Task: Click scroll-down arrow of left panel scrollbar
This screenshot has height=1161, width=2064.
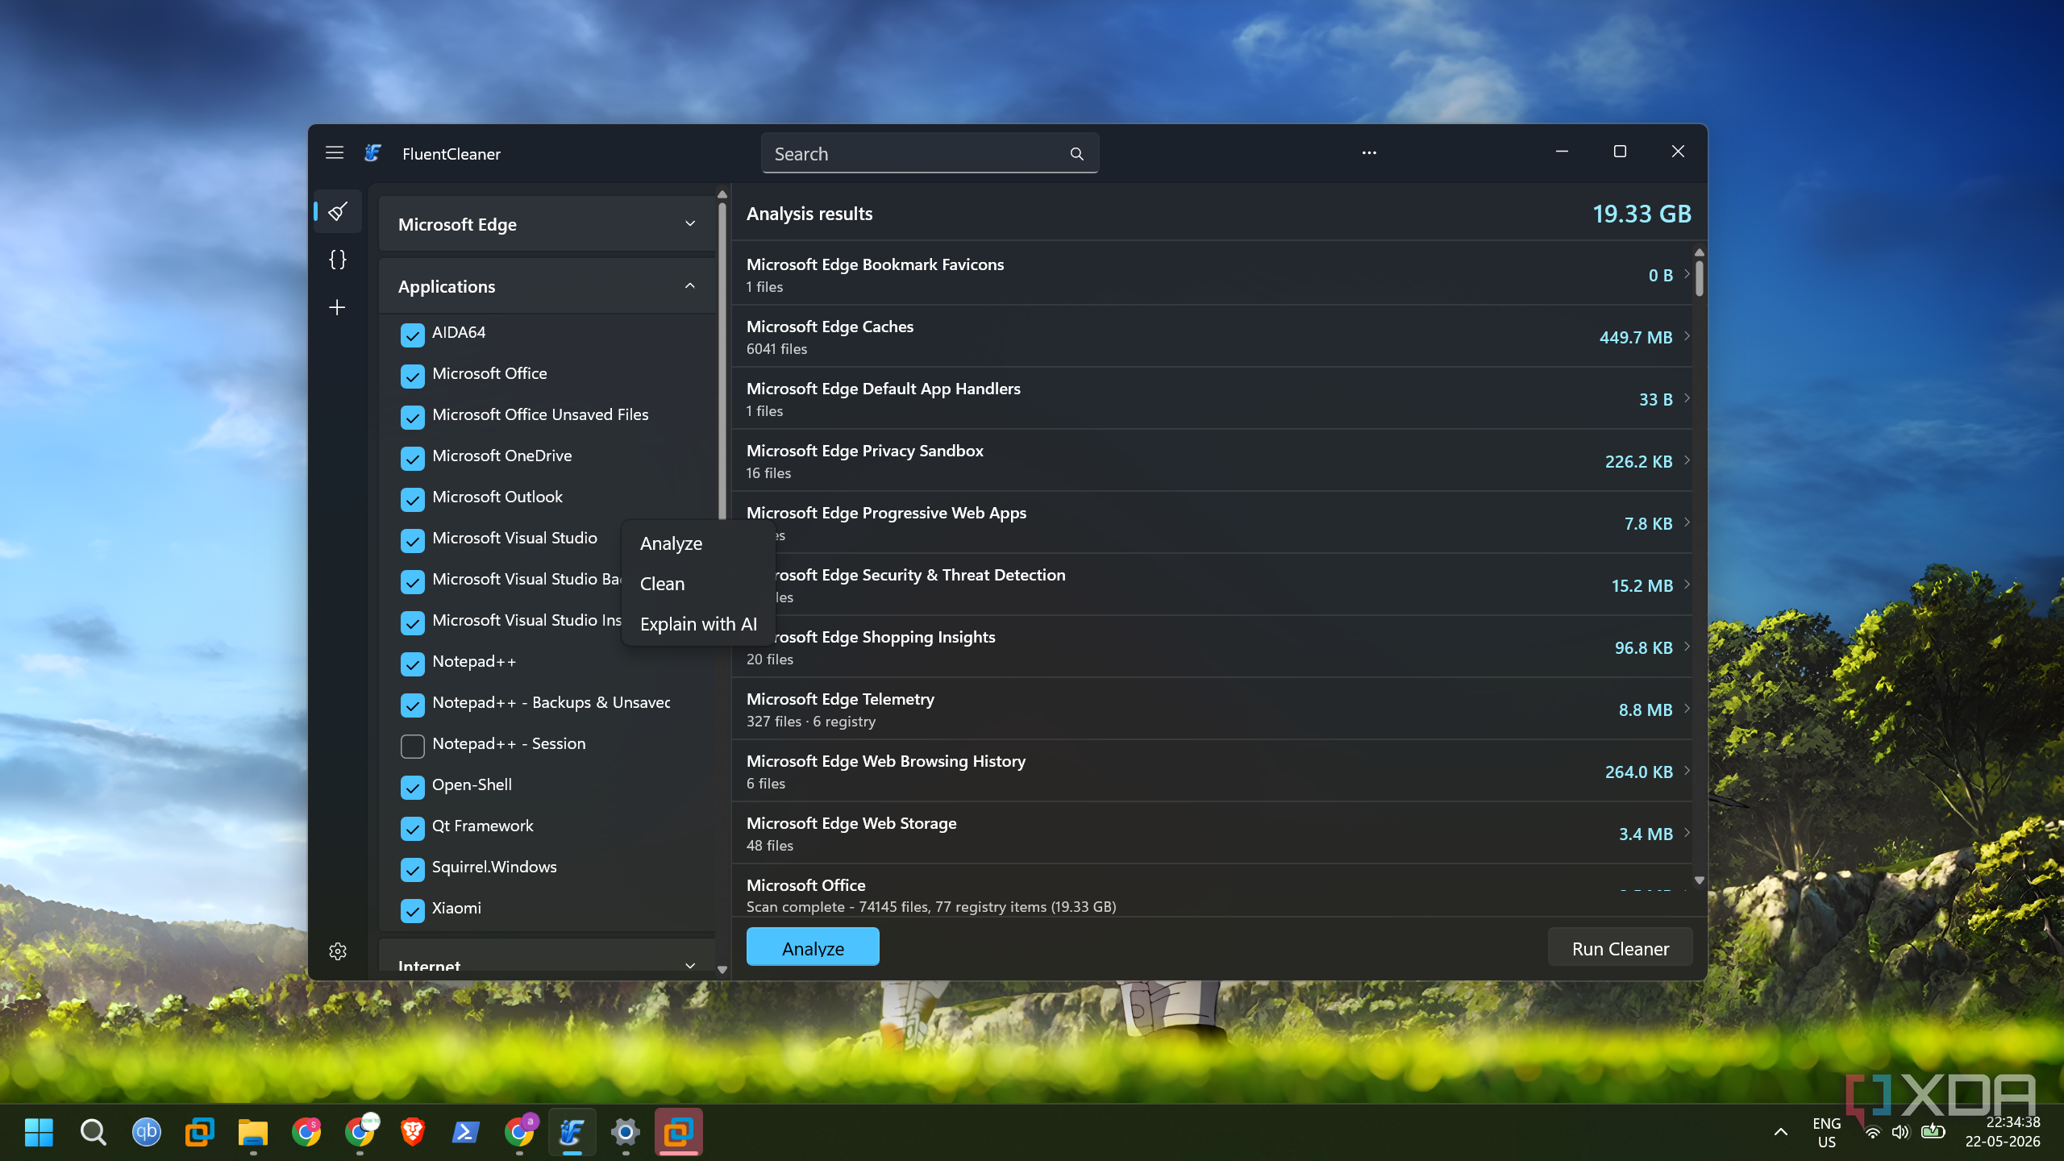Action: pyautogui.click(x=722, y=970)
